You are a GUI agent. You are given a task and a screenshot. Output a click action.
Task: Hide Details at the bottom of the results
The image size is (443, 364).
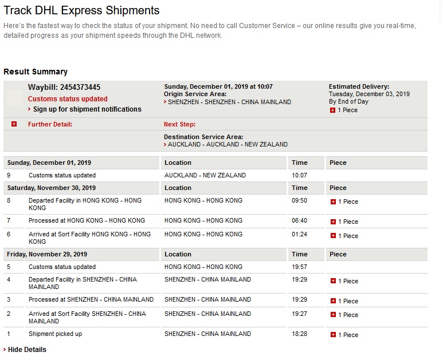pyautogui.click(x=27, y=350)
